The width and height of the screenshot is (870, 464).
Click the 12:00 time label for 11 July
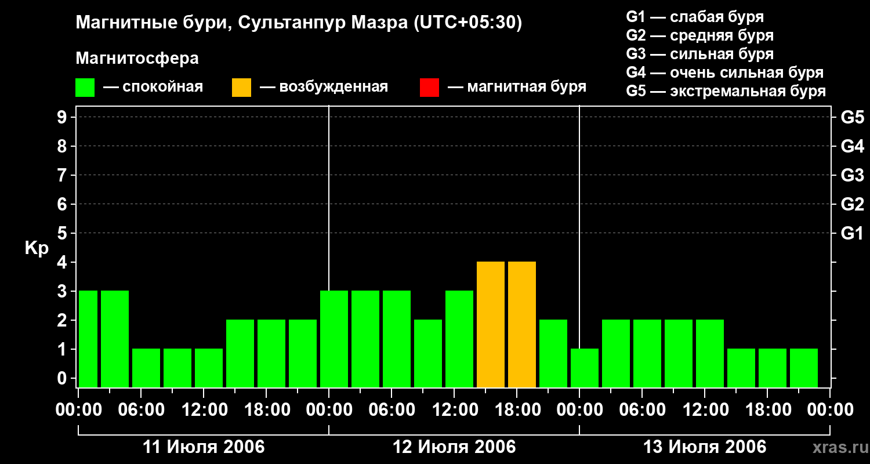204,409
